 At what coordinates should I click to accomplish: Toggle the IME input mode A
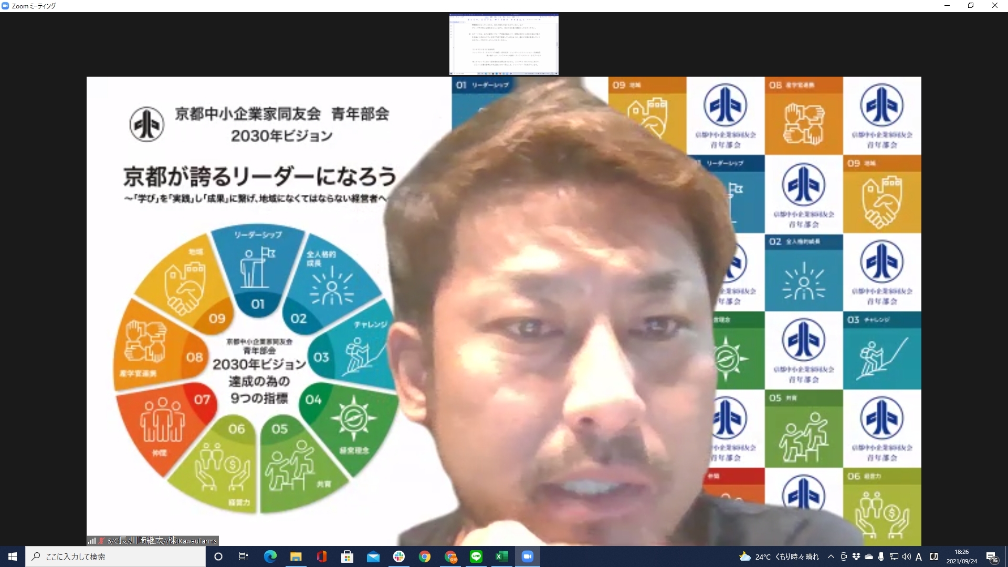[x=919, y=556]
